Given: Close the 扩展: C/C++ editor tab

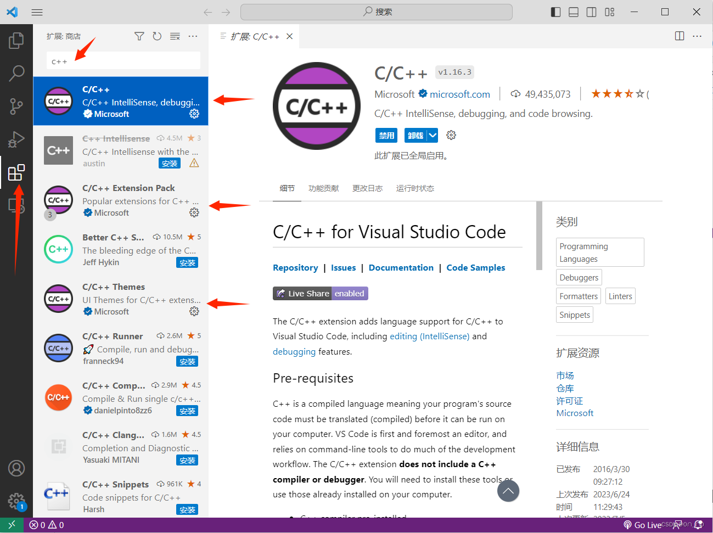Looking at the screenshot, I should pos(289,36).
